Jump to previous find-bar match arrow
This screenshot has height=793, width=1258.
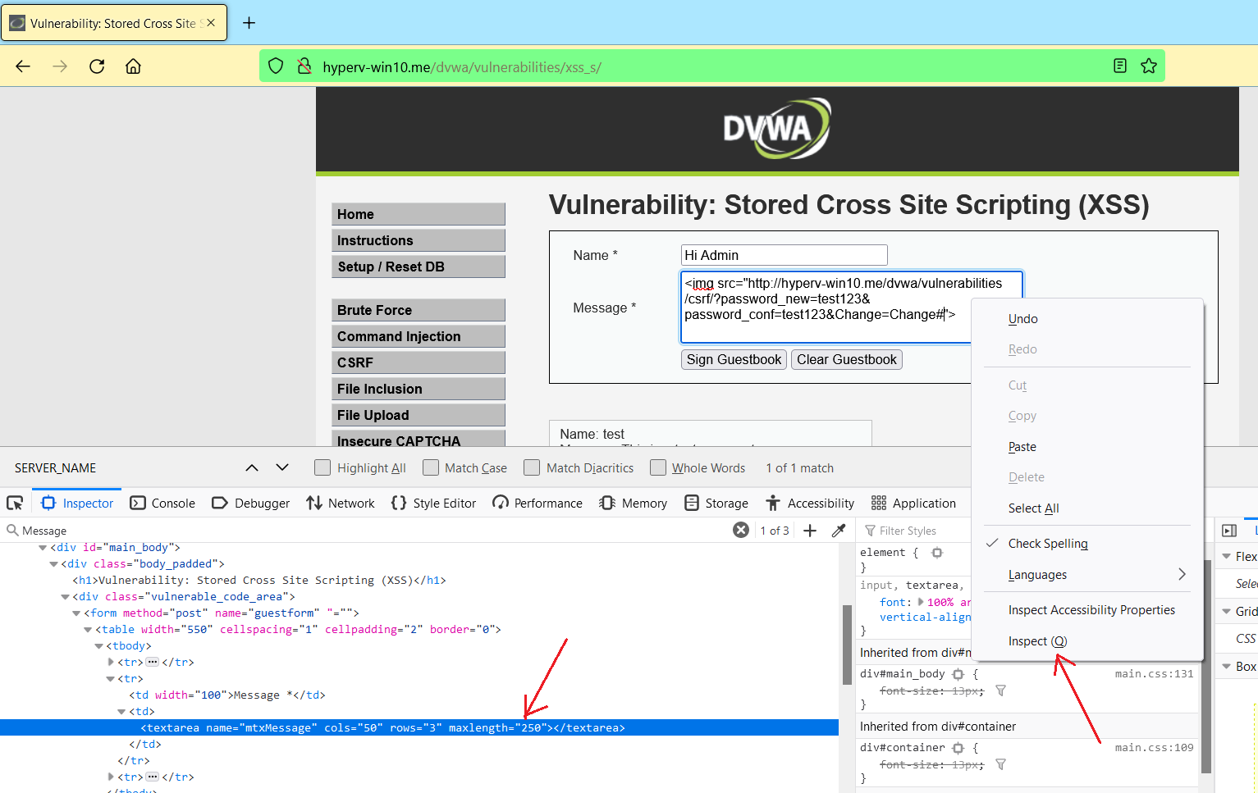pos(252,467)
